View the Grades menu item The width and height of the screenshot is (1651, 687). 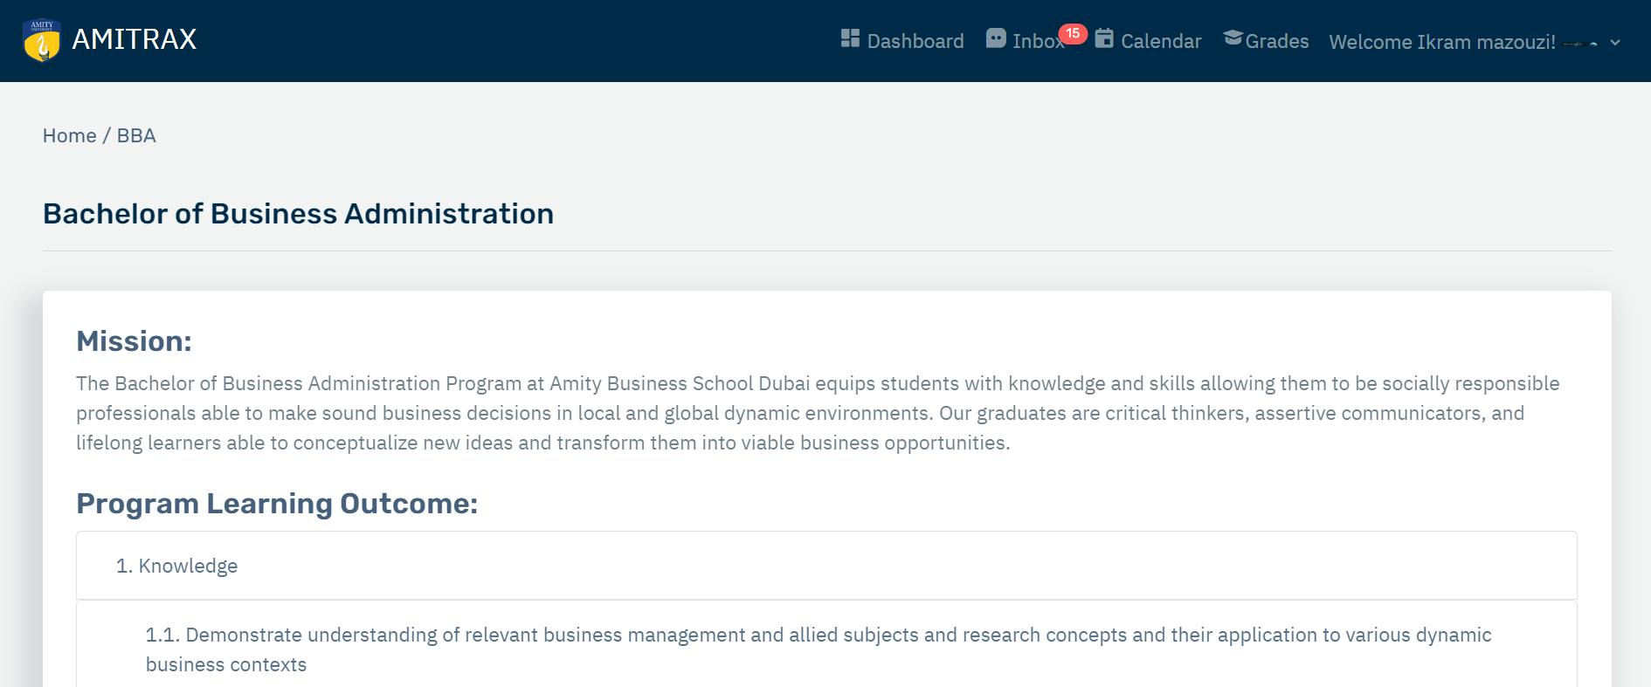tap(1276, 41)
